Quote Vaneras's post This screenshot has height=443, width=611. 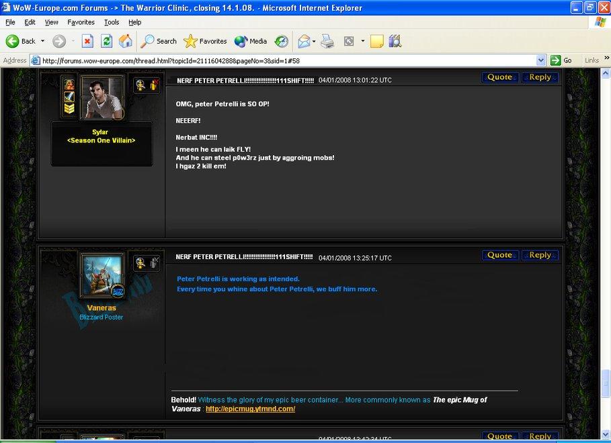(500, 255)
